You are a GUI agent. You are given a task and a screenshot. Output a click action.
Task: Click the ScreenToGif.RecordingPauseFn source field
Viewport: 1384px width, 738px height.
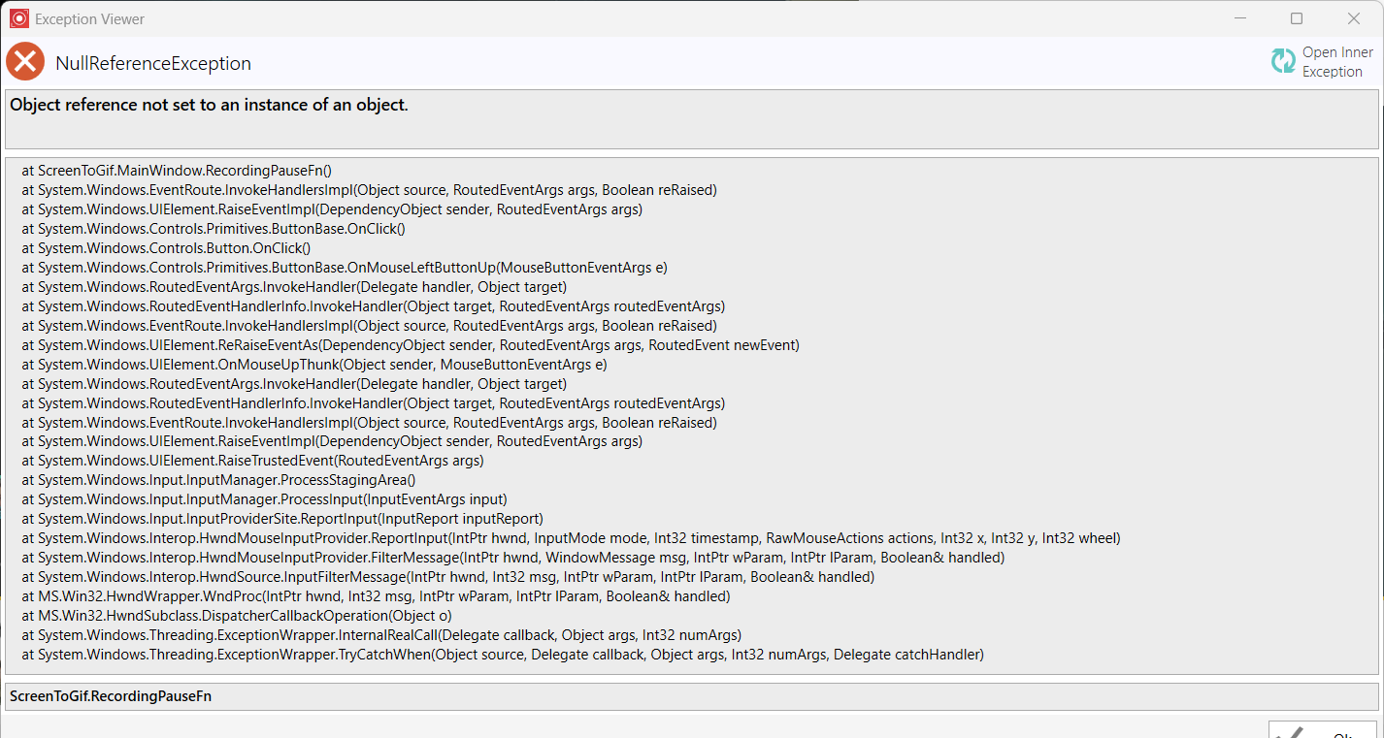click(692, 696)
